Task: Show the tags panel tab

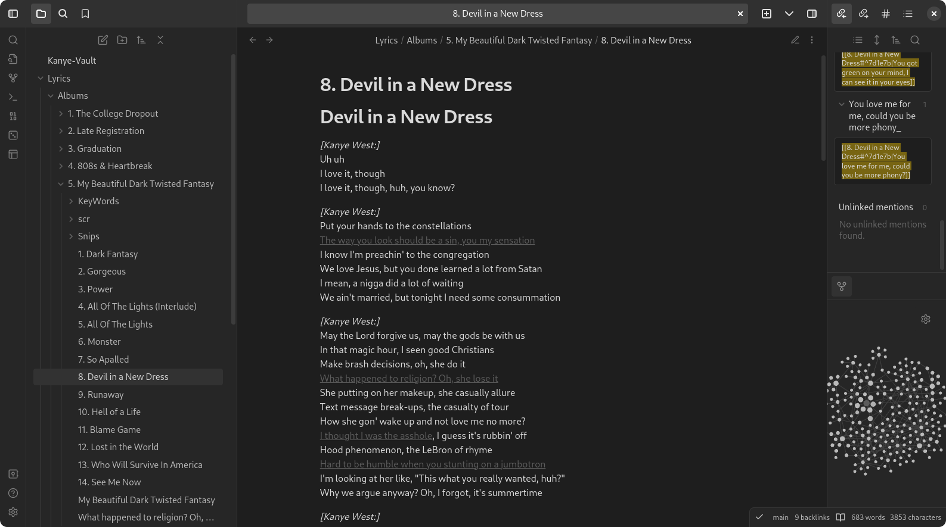Action: pos(886,14)
